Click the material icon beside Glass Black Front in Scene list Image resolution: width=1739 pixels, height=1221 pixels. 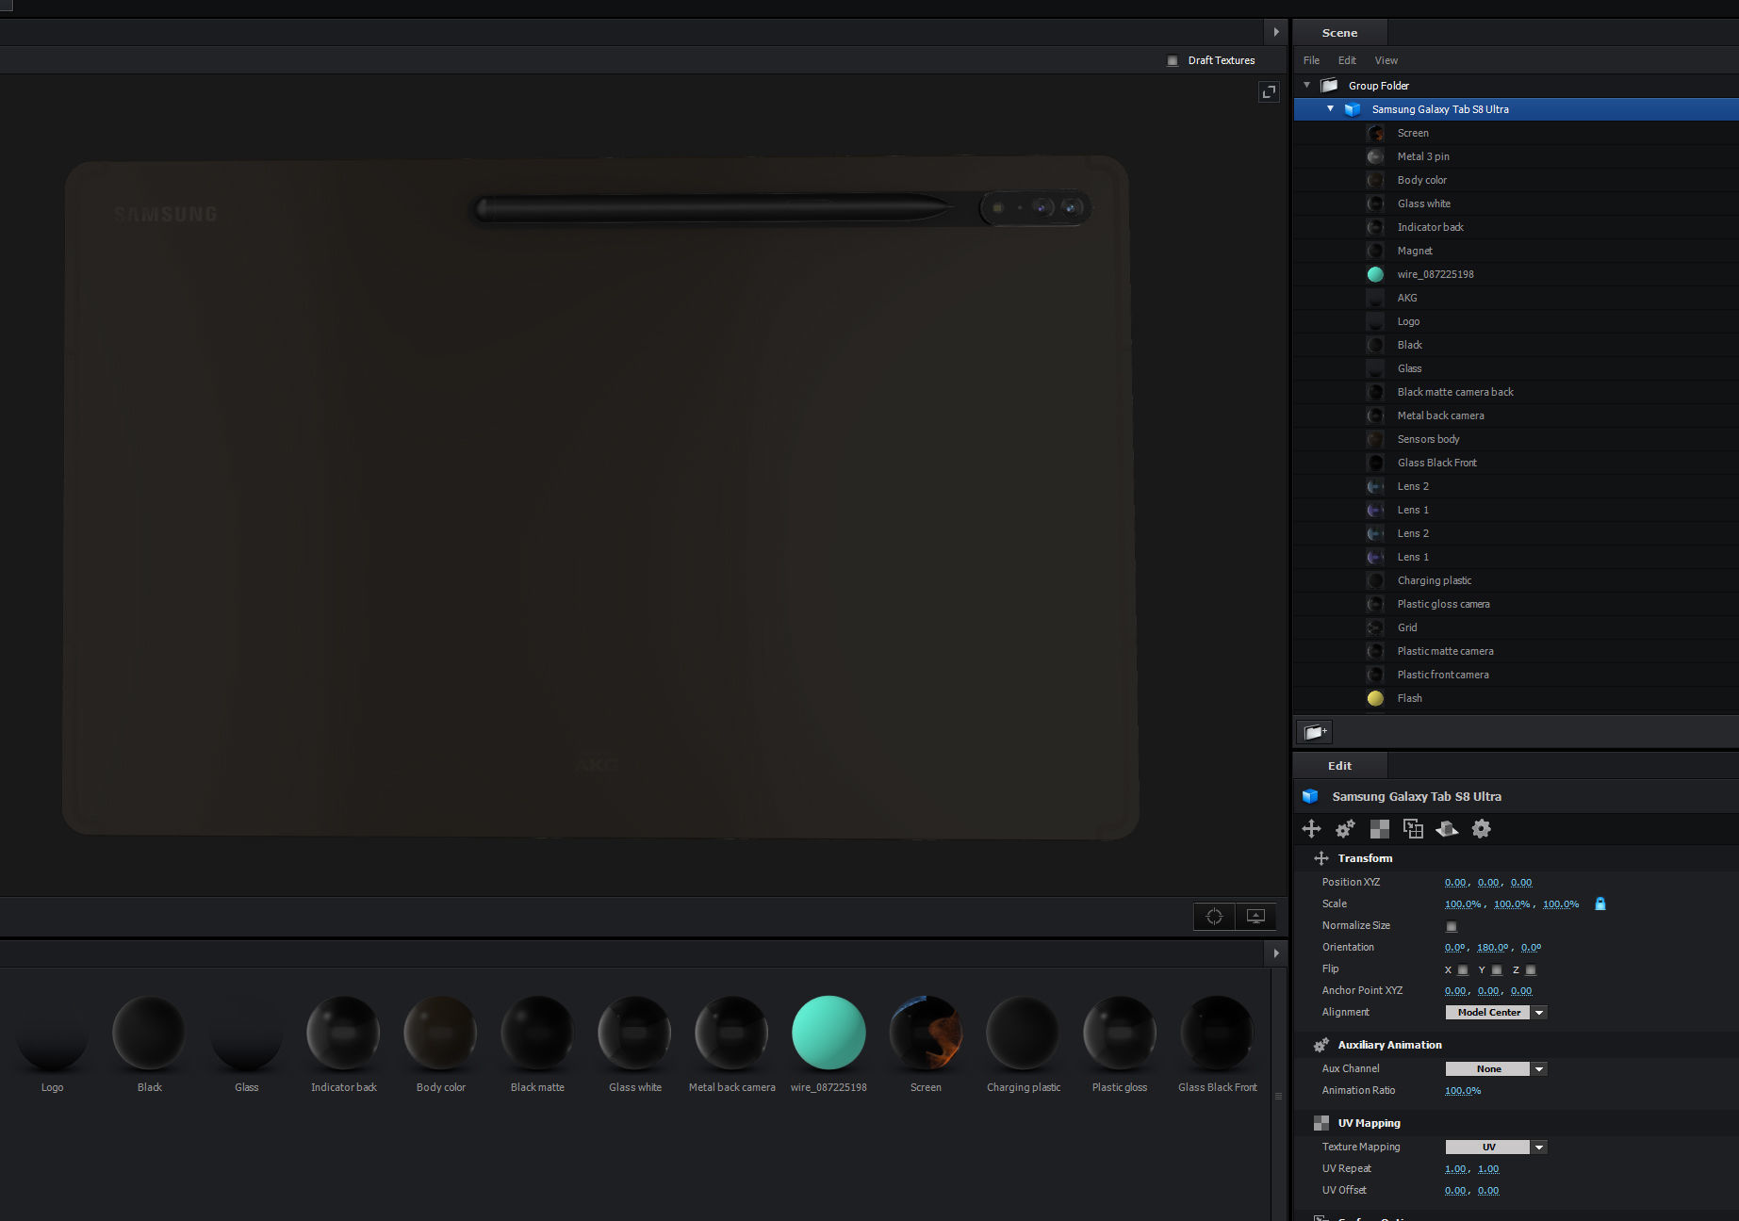tap(1375, 463)
